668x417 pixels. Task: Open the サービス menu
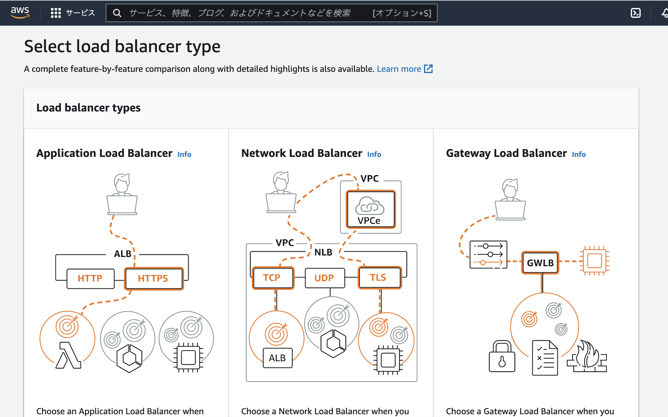[x=81, y=13]
